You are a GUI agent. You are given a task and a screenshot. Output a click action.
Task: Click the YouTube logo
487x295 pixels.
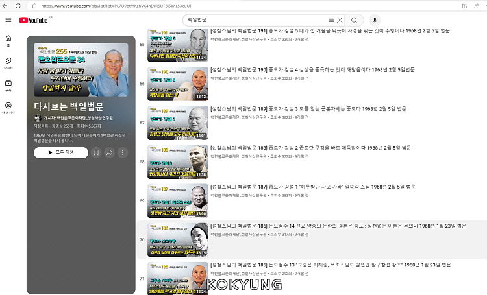coord(34,20)
